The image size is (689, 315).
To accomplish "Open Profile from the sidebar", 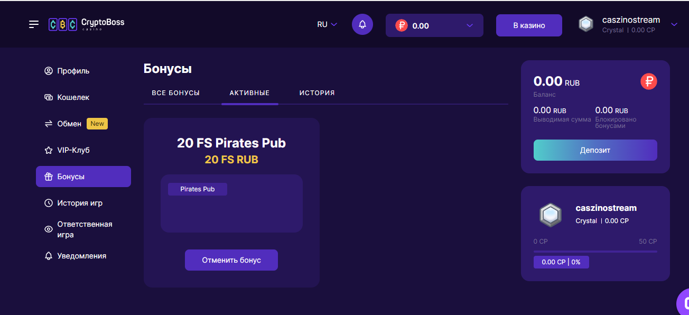I will point(73,71).
